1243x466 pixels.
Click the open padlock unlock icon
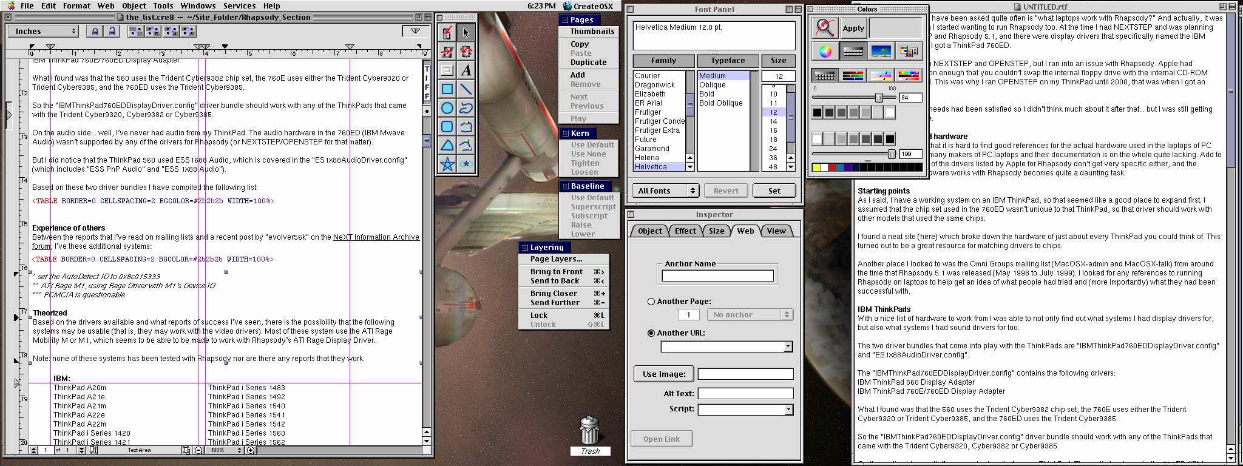point(112,32)
